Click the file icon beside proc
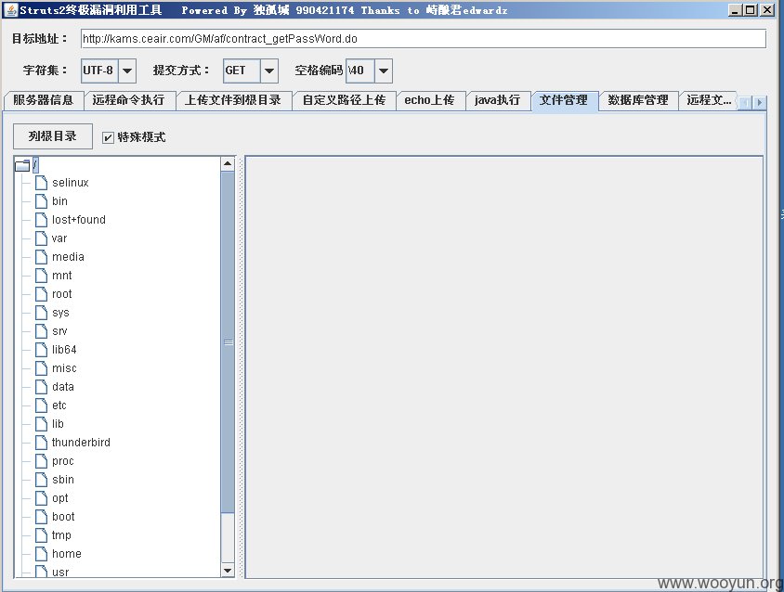 pos(42,461)
